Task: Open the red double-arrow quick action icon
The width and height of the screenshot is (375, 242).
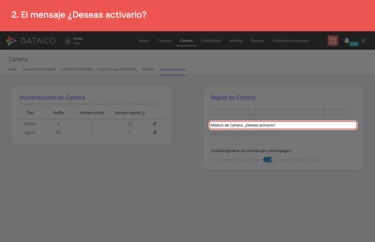Action: (x=333, y=41)
